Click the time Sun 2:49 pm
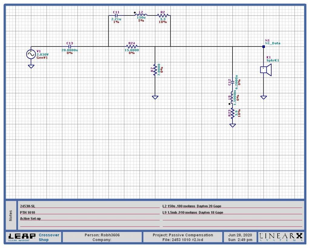 [x=240, y=240]
